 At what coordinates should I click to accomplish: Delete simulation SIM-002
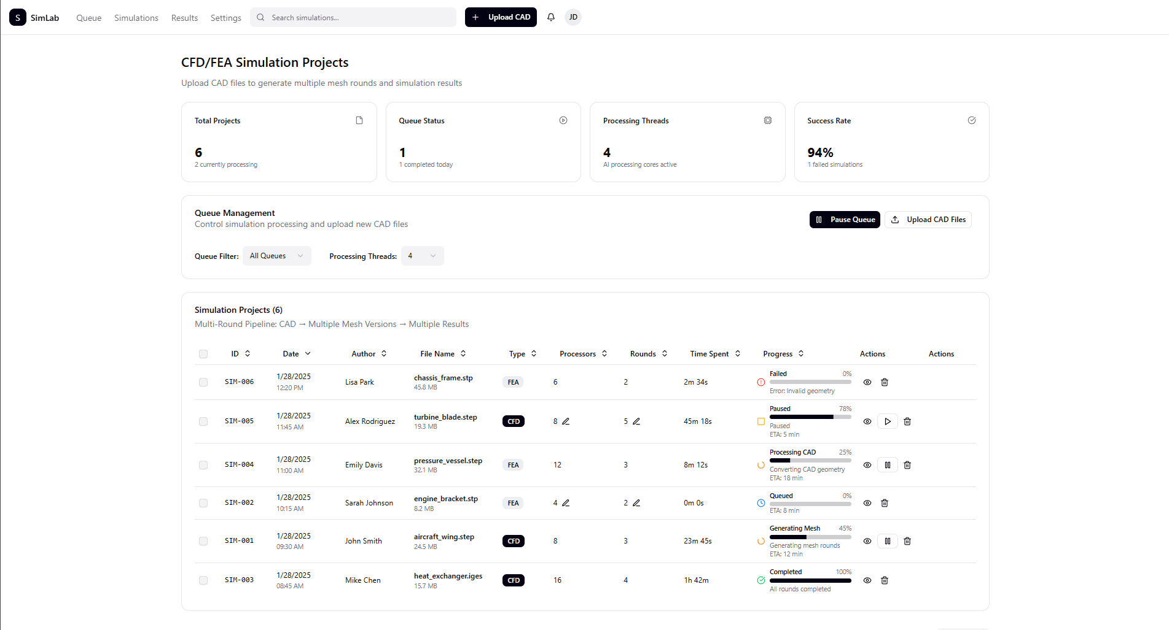coord(885,503)
